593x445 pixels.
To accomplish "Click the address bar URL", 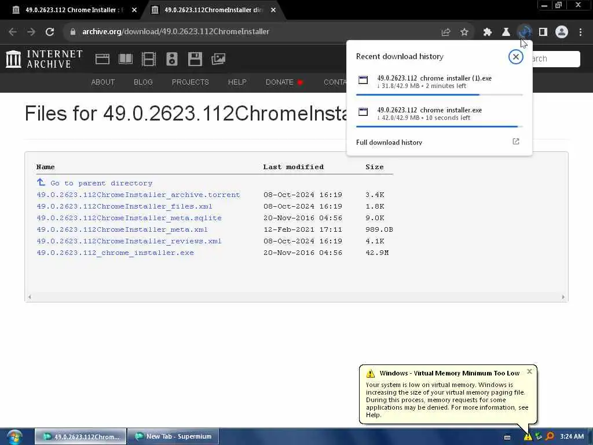I will (x=175, y=32).
